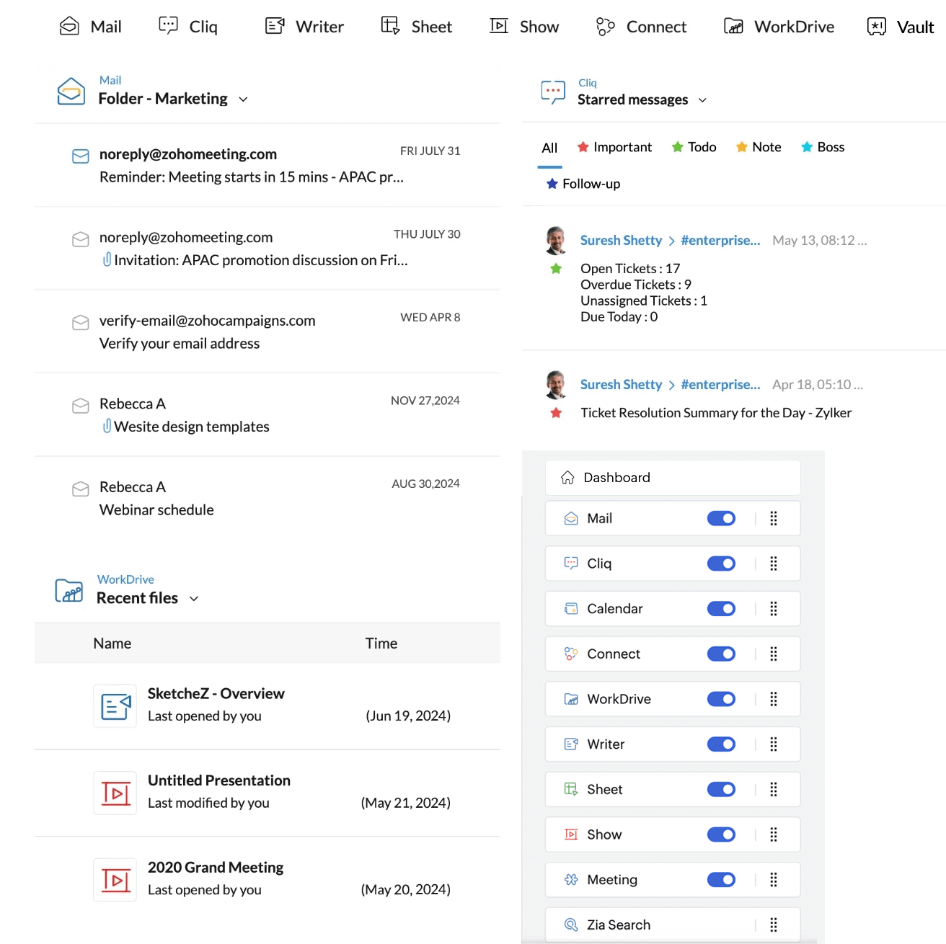Open Suresh Shetty link in May 13 message
Image resolution: width=946 pixels, height=944 pixels.
pyautogui.click(x=621, y=241)
